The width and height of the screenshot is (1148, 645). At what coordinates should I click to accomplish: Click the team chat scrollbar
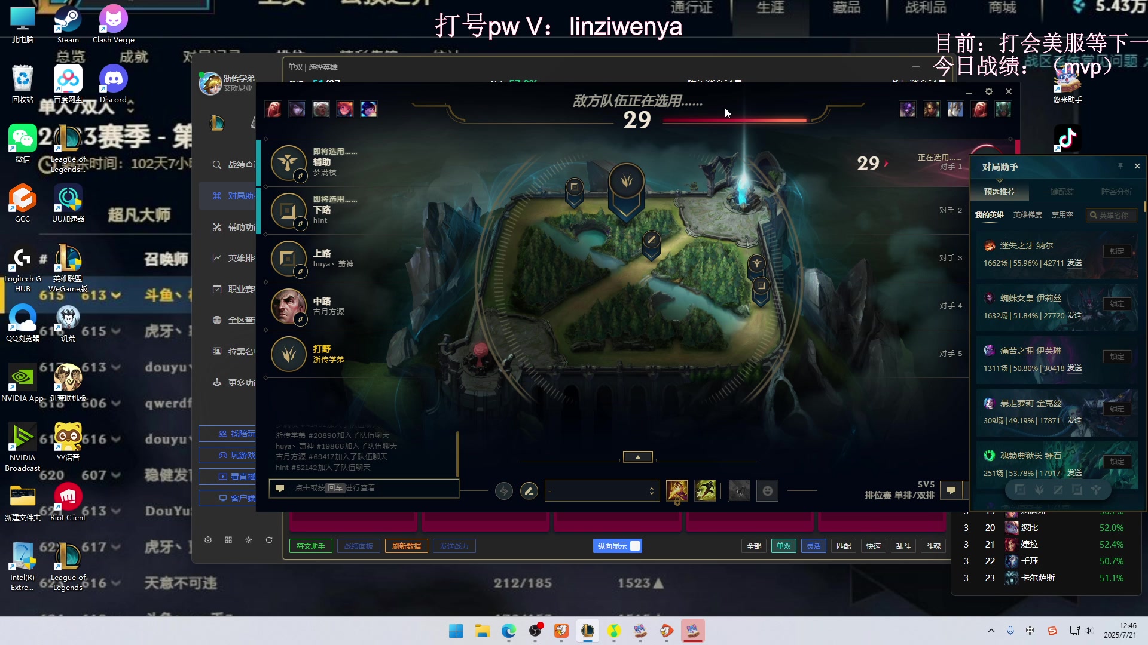(x=457, y=455)
